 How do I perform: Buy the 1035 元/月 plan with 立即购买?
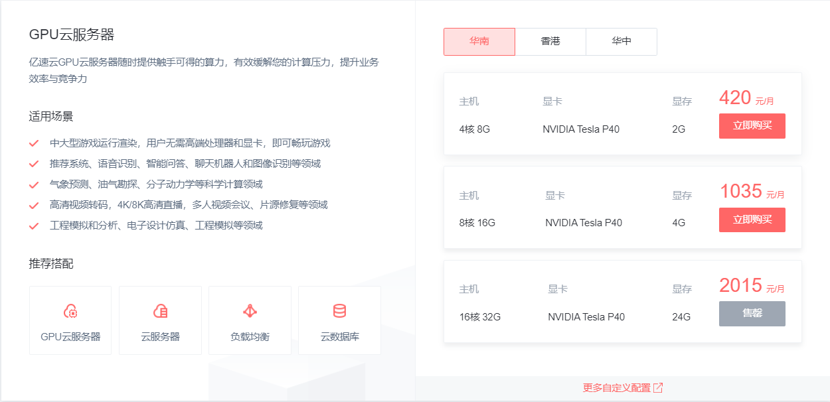[752, 220]
